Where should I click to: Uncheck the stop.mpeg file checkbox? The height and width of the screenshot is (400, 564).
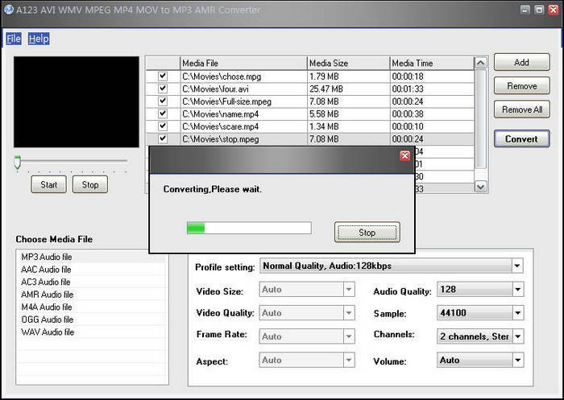click(163, 138)
